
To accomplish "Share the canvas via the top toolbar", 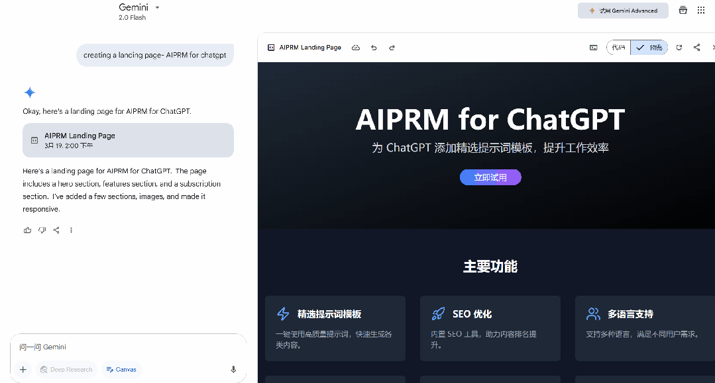I will (696, 48).
